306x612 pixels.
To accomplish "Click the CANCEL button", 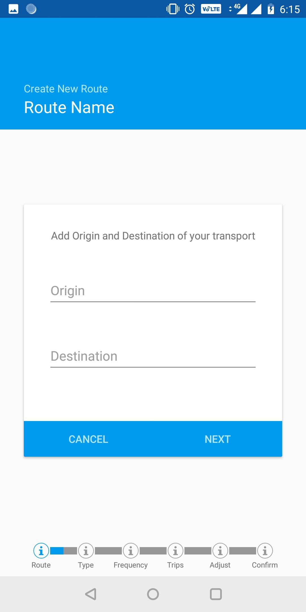I will point(88,439).
